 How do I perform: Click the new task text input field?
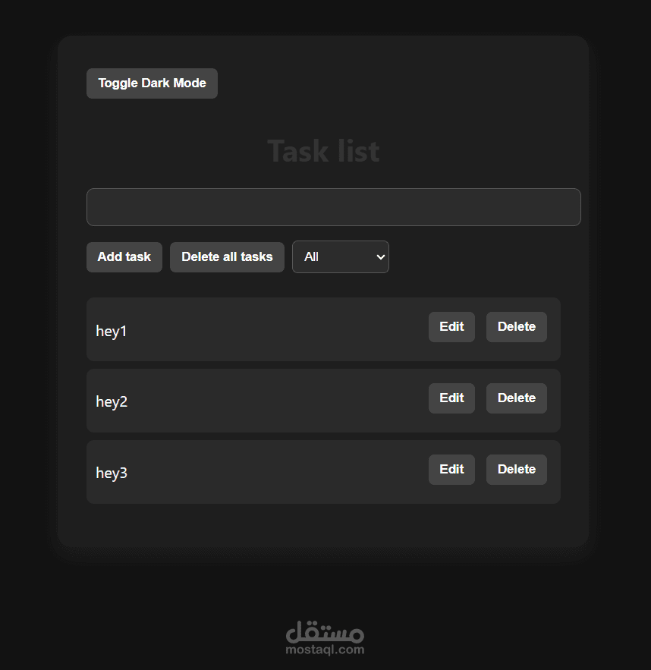coord(333,207)
